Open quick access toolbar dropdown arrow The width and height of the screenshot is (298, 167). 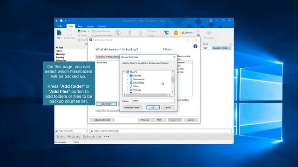coord(69,21)
